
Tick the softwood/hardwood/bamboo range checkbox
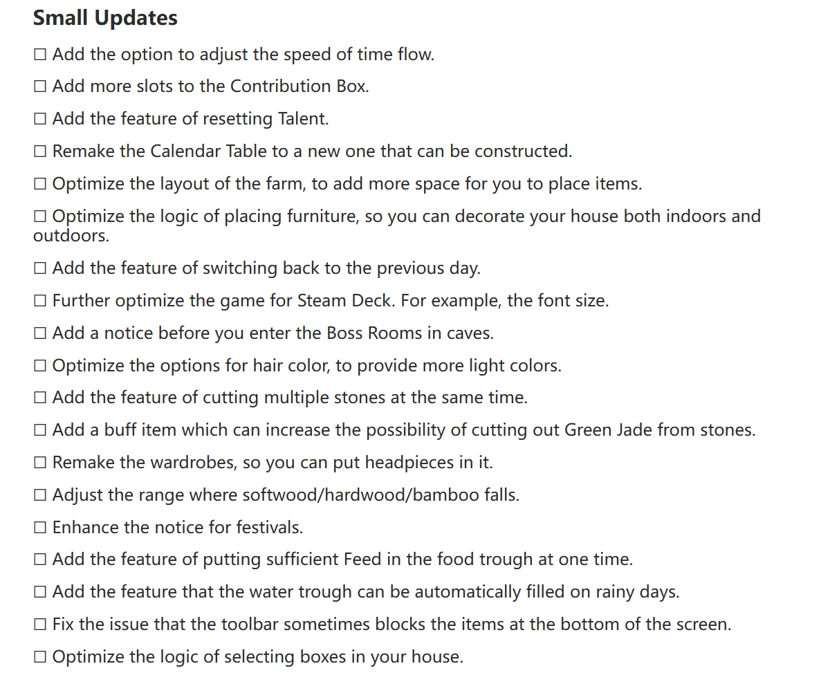click(40, 496)
